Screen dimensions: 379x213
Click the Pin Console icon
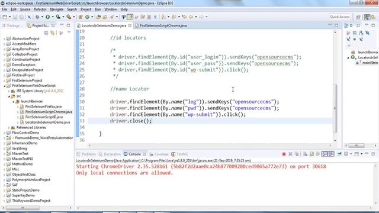point(339,154)
